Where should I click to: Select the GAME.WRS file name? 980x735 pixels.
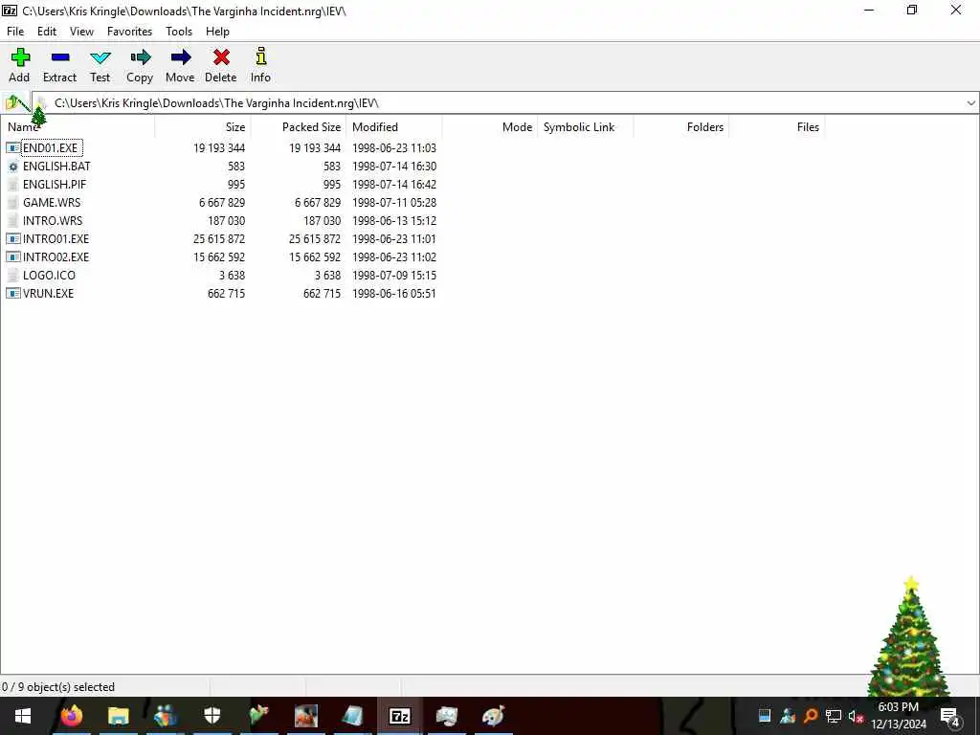[x=52, y=203]
